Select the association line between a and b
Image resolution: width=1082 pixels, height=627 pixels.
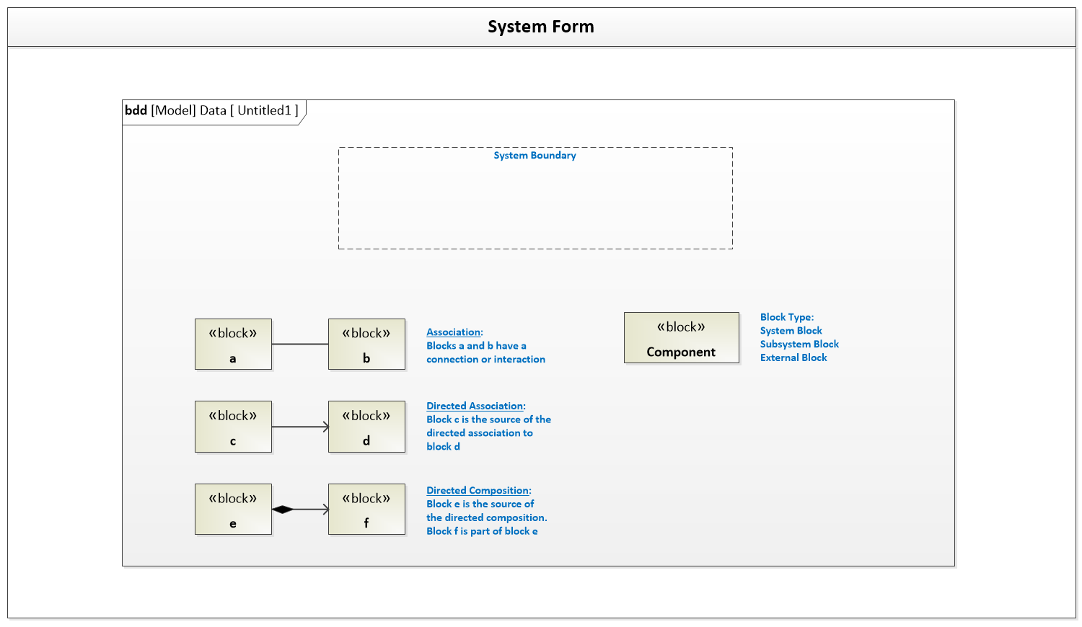coord(300,344)
